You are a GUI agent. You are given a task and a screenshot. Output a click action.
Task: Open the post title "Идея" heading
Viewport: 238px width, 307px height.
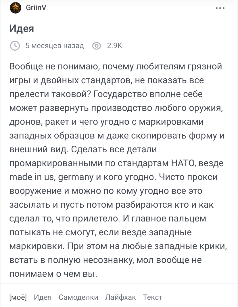22,29
